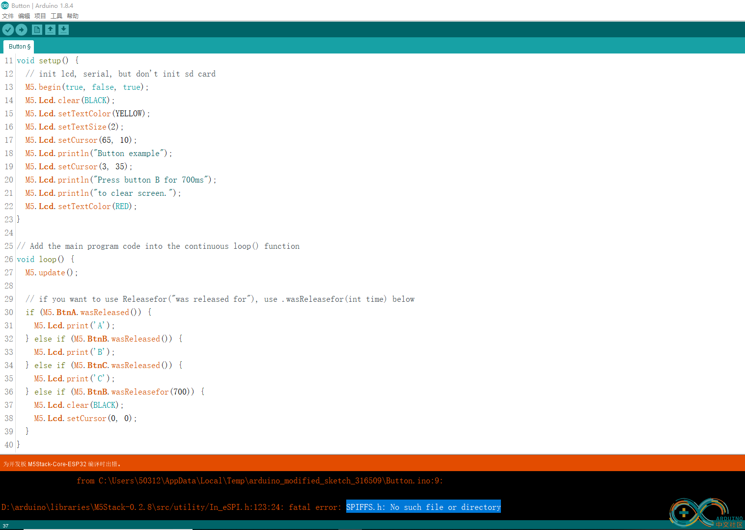Click "M5.Lcd.print('C');" line
The width and height of the screenshot is (745, 530).
point(74,378)
